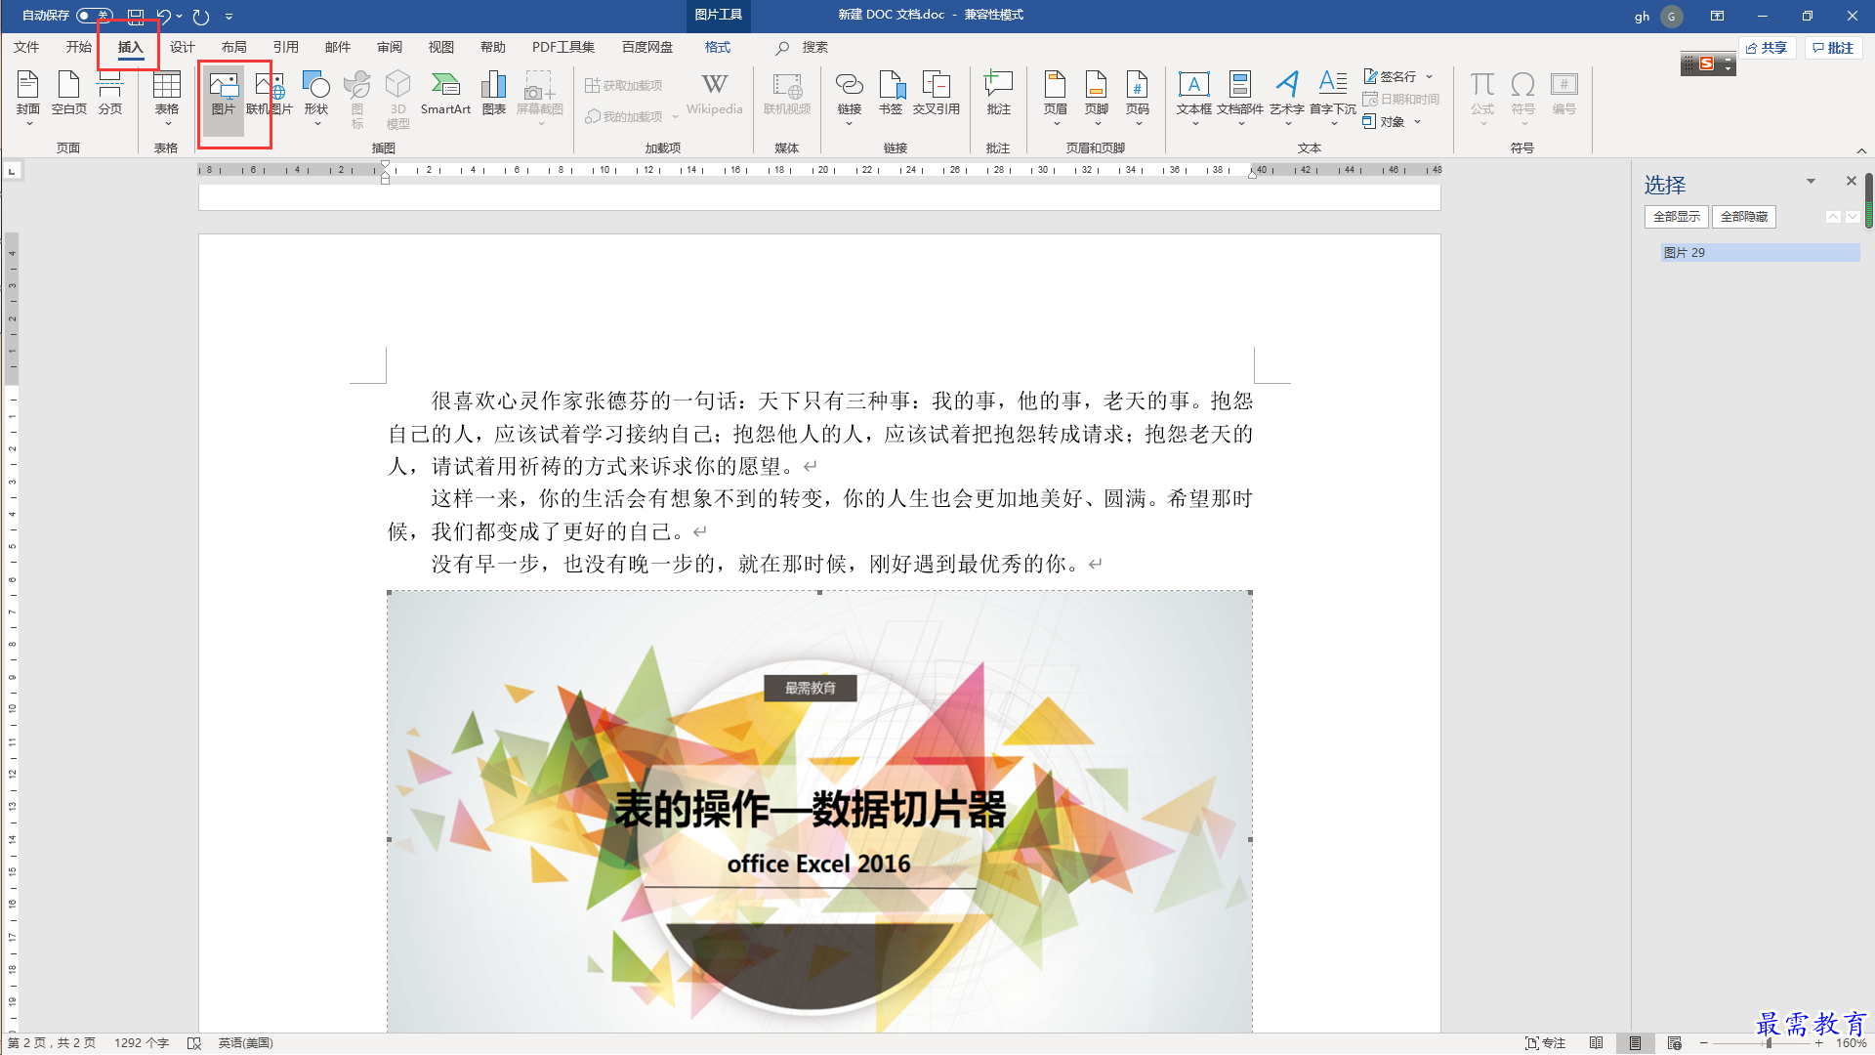Viewport: 1875px width, 1055px height.
Task: Switch to the 设计 design tab
Action: pyautogui.click(x=182, y=47)
